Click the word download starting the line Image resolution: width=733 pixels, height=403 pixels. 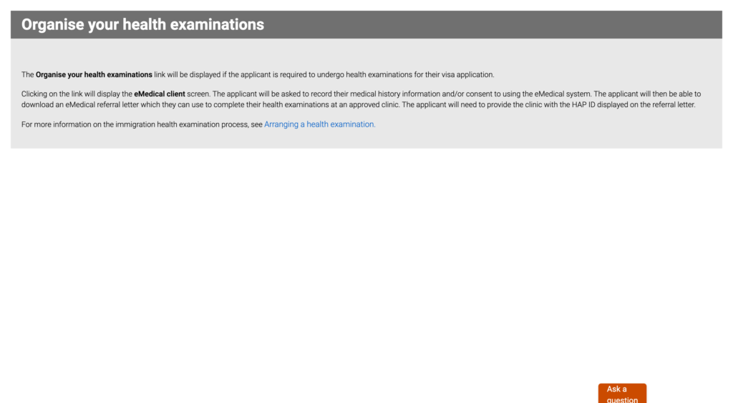[37, 105]
